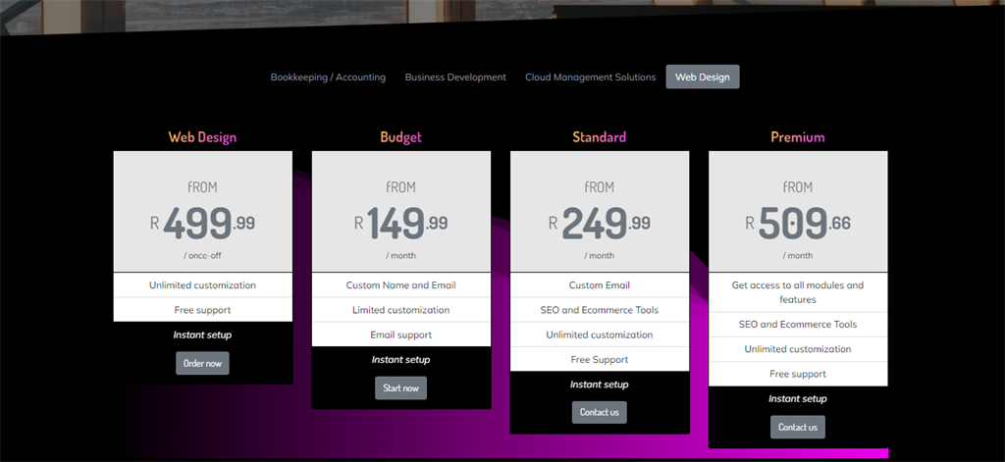Select the Cloud Management Solutions tab
Viewport: 1005px width, 462px height.
pos(590,77)
